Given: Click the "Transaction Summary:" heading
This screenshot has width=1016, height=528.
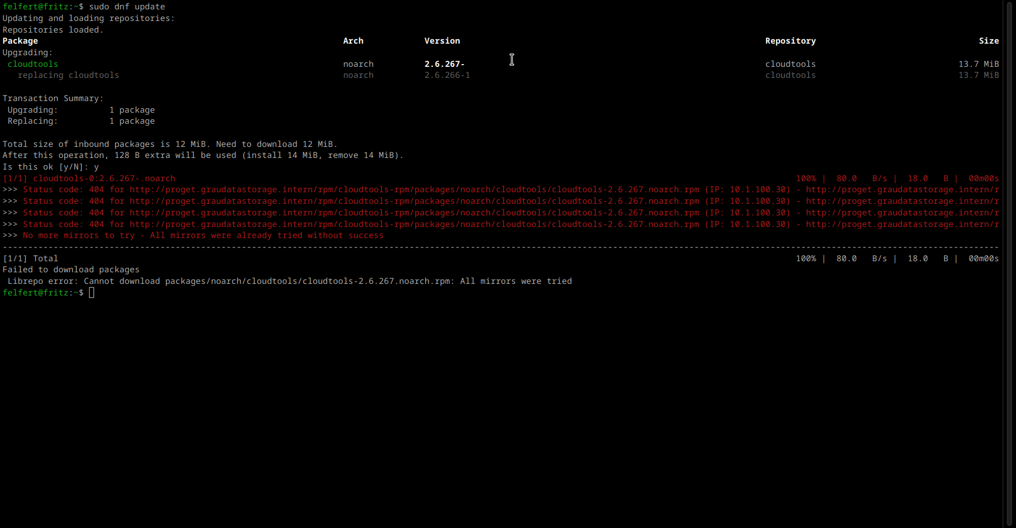Looking at the screenshot, I should (x=53, y=98).
